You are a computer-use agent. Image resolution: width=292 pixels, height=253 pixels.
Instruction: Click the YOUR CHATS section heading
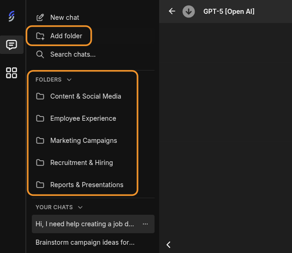click(x=54, y=207)
